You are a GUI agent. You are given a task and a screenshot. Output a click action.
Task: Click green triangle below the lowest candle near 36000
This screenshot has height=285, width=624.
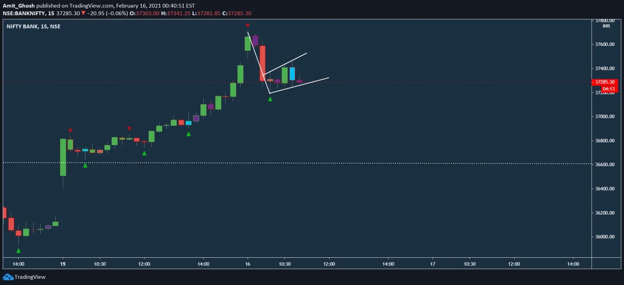coord(18,251)
